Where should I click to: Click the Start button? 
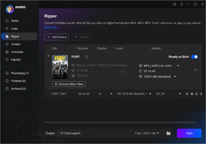point(189,133)
